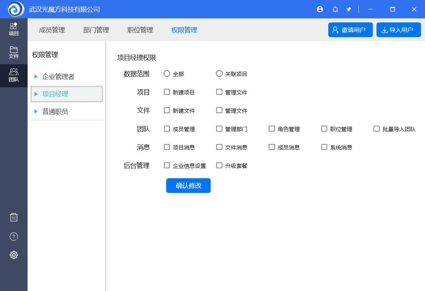The image size is (425, 291).
Task: Check 管理文件 in the 文件 row
Action: (219, 110)
